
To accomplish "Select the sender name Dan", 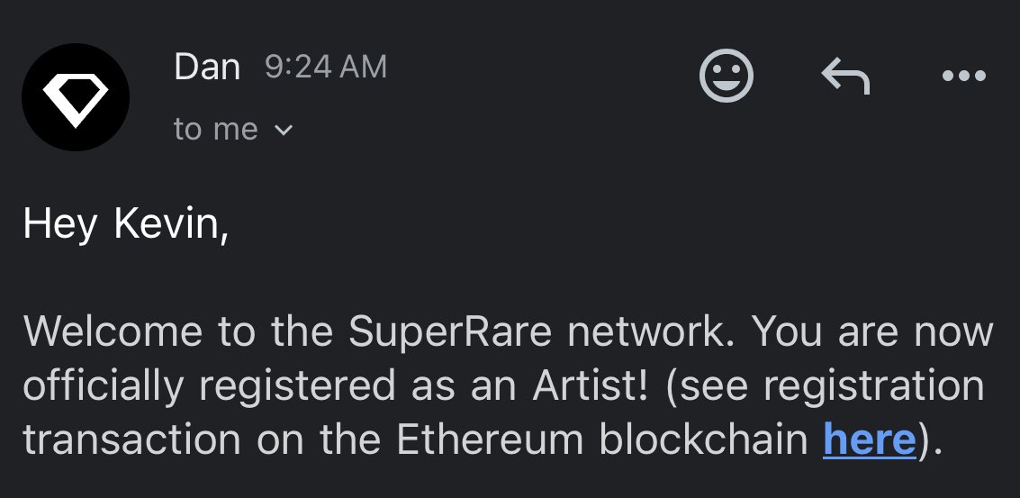I will (x=207, y=67).
